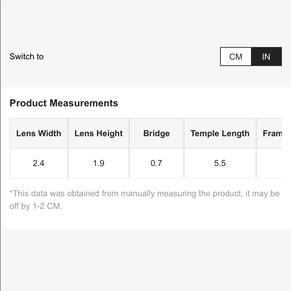Click the 'Switch to' label
291x291 pixels.
(26, 56)
